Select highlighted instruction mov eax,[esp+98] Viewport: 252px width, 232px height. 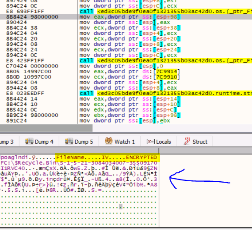point(130,17)
